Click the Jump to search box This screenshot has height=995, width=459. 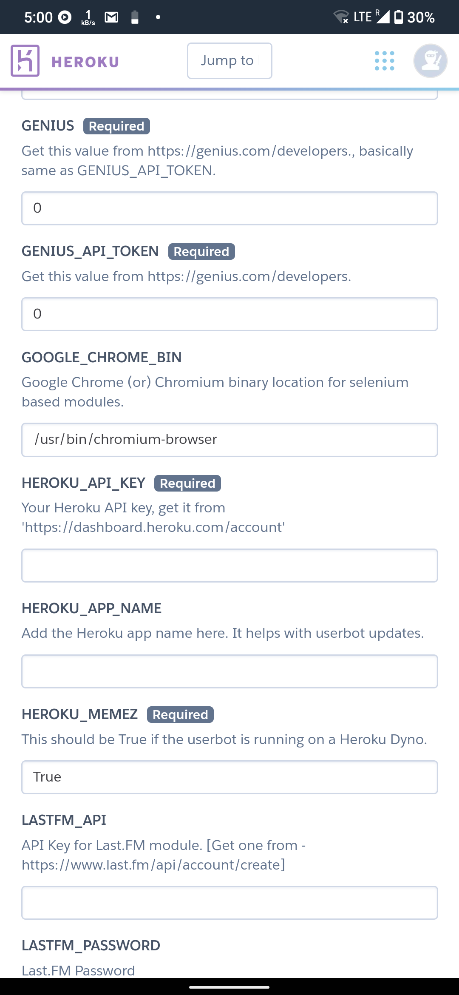pyautogui.click(x=229, y=61)
